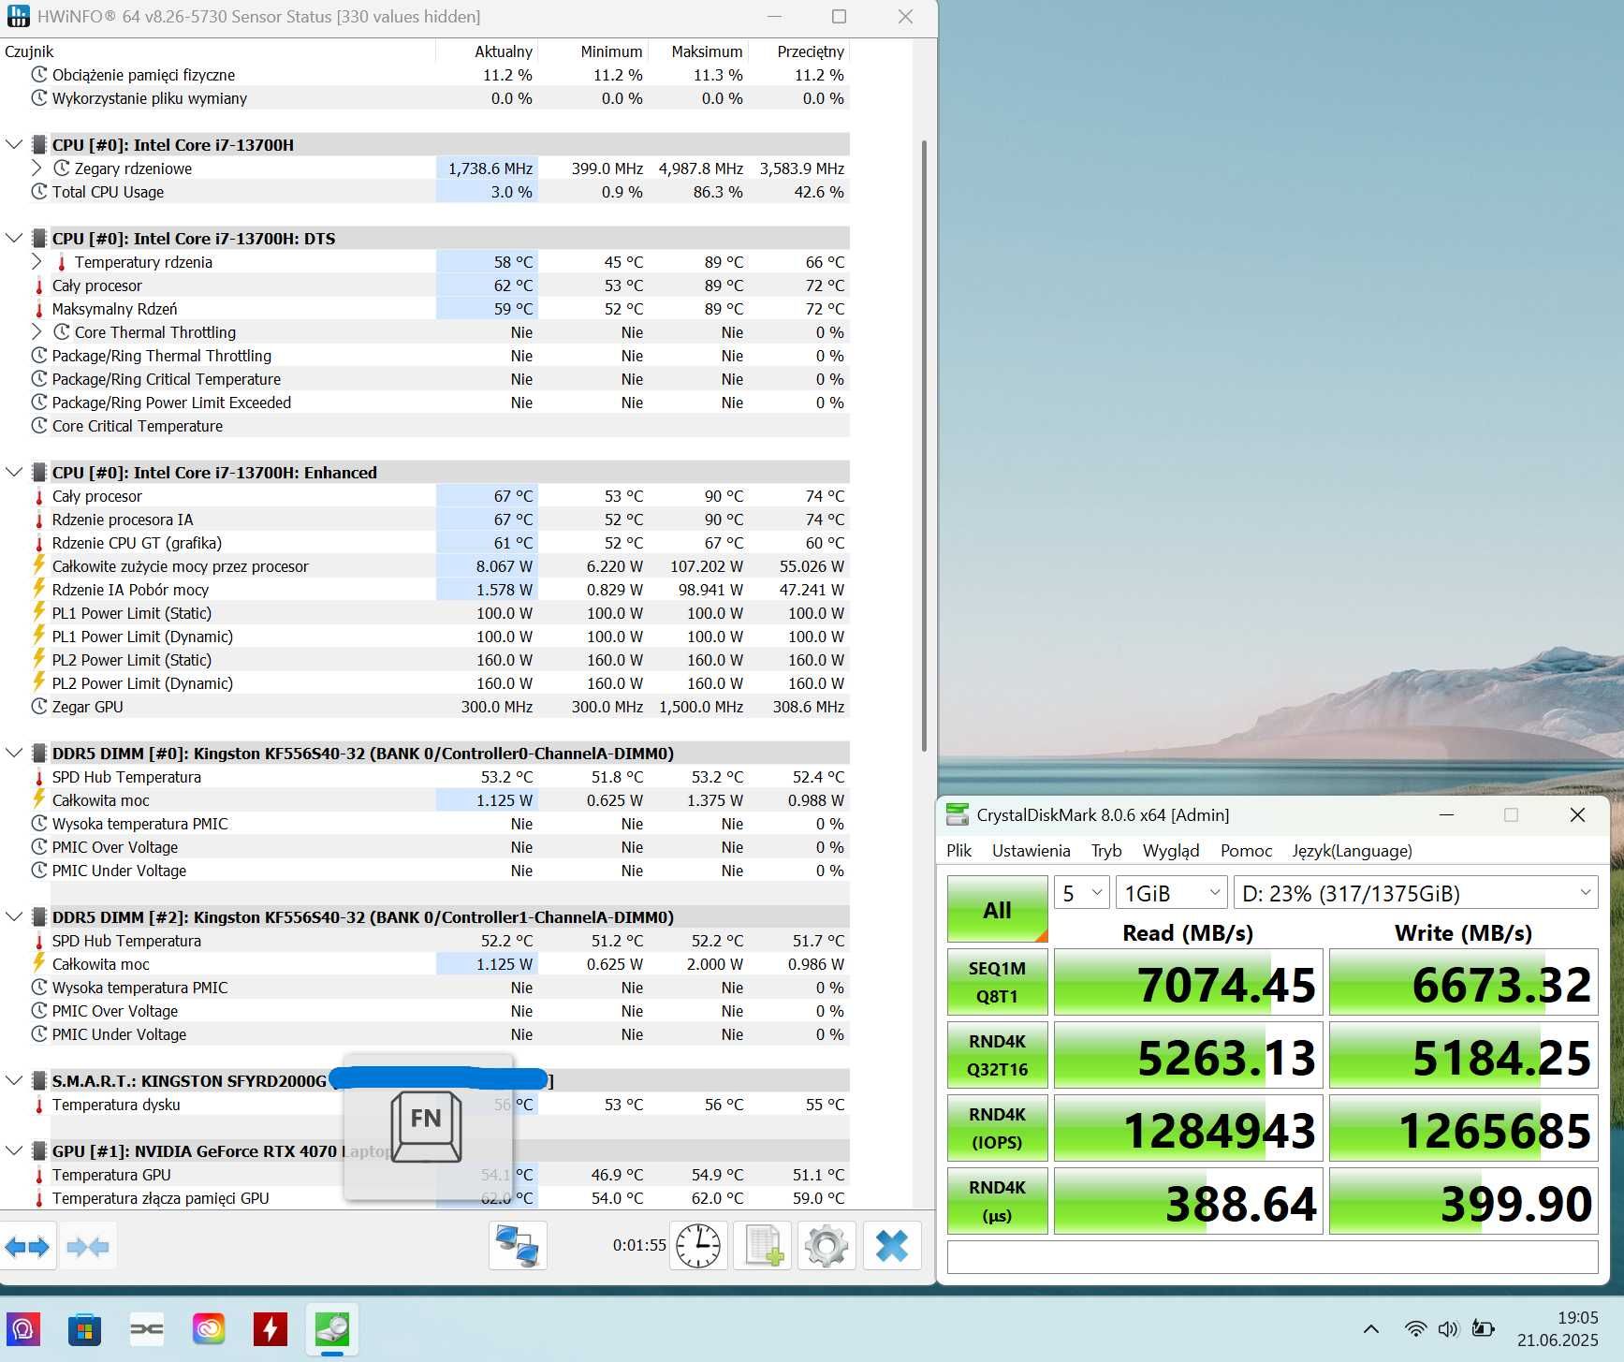Click the empty comment field in CrystalDiskMark

tap(1272, 1257)
